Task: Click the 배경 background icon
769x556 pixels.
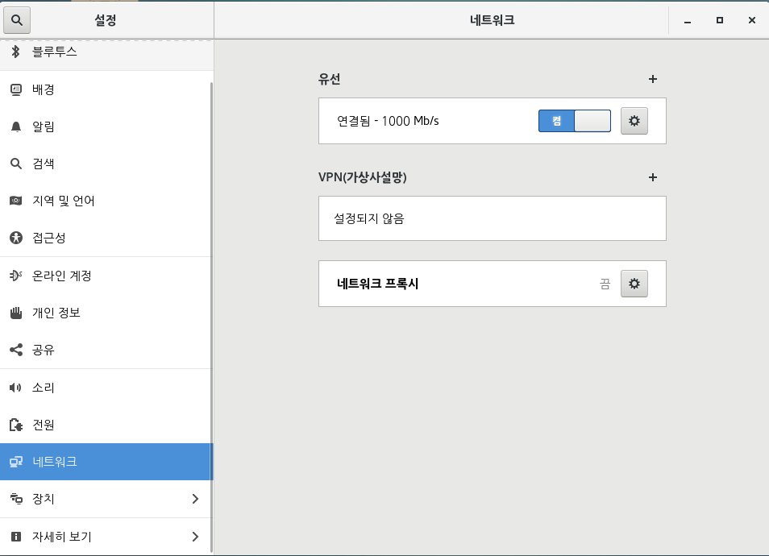Action: click(15, 89)
